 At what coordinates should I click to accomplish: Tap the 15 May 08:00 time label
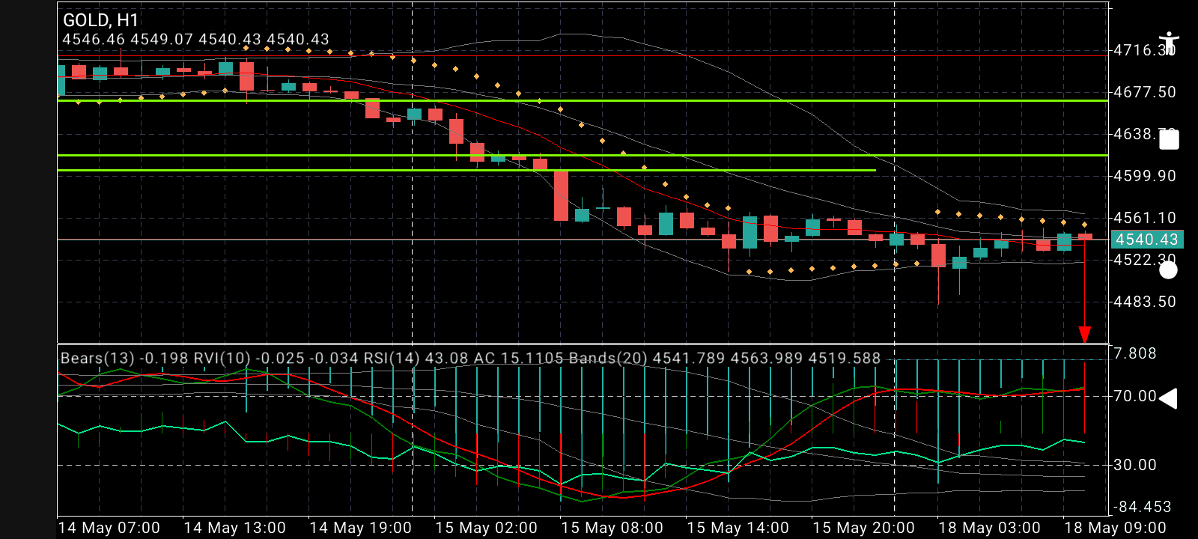click(x=612, y=528)
